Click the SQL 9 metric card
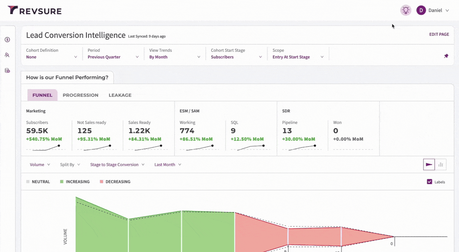 pyautogui.click(x=251, y=136)
